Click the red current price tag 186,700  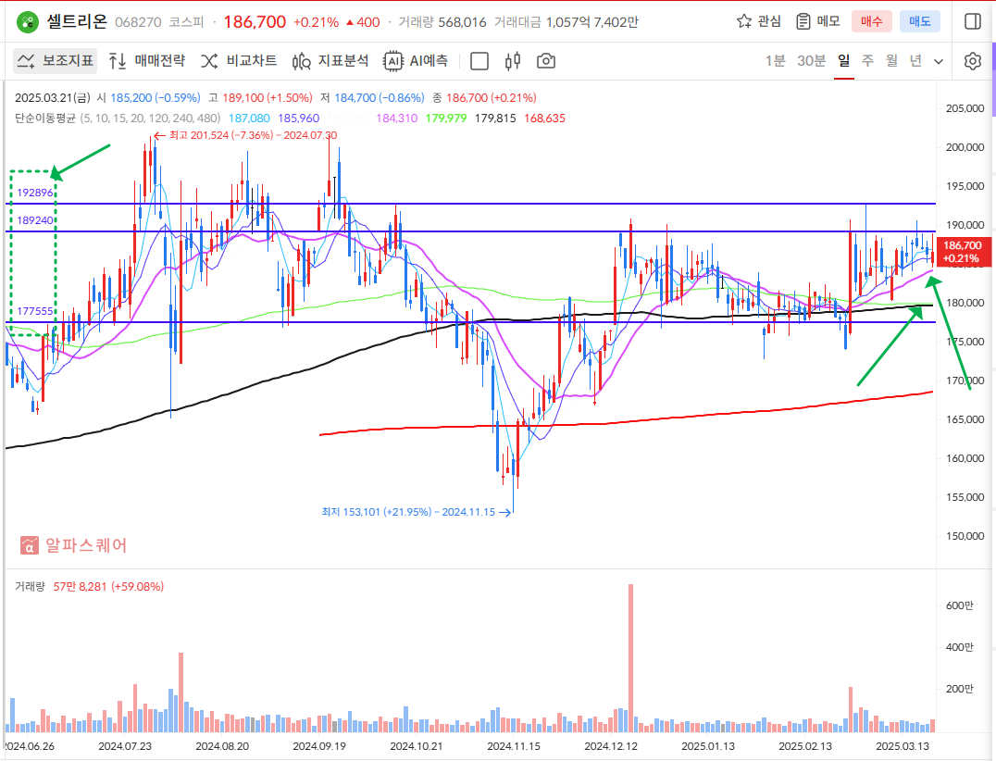click(961, 251)
